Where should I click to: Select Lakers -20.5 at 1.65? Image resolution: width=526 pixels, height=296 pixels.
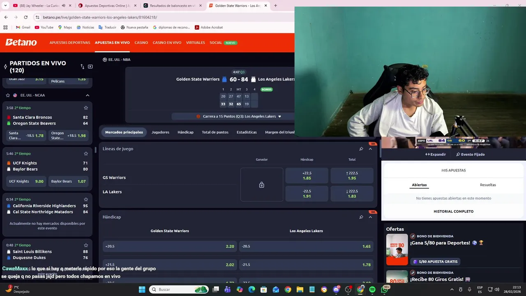(306, 246)
